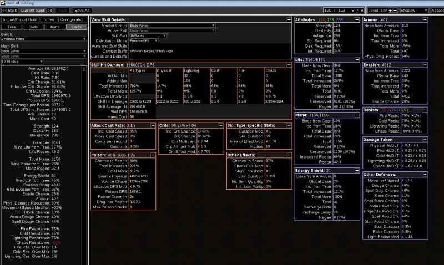Screen dimensions: 444x265
Task: Click the Casts per second 3.1 value
Action: point(132,141)
